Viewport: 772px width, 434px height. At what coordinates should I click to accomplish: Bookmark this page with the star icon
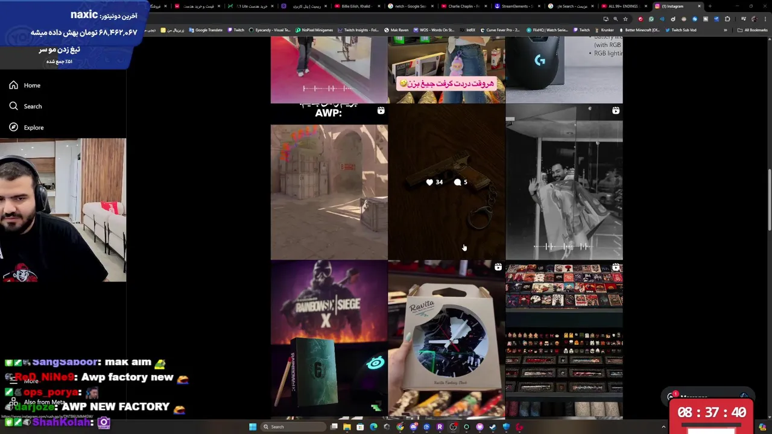coord(625,19)
